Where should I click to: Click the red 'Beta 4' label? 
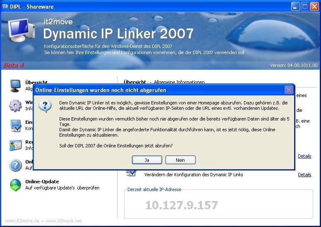click(x=14, y=65)
